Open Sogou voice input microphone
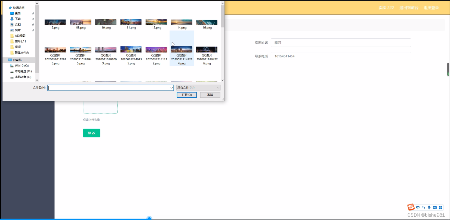This screenshot has height=220, width=450. [x=429, y=207]
